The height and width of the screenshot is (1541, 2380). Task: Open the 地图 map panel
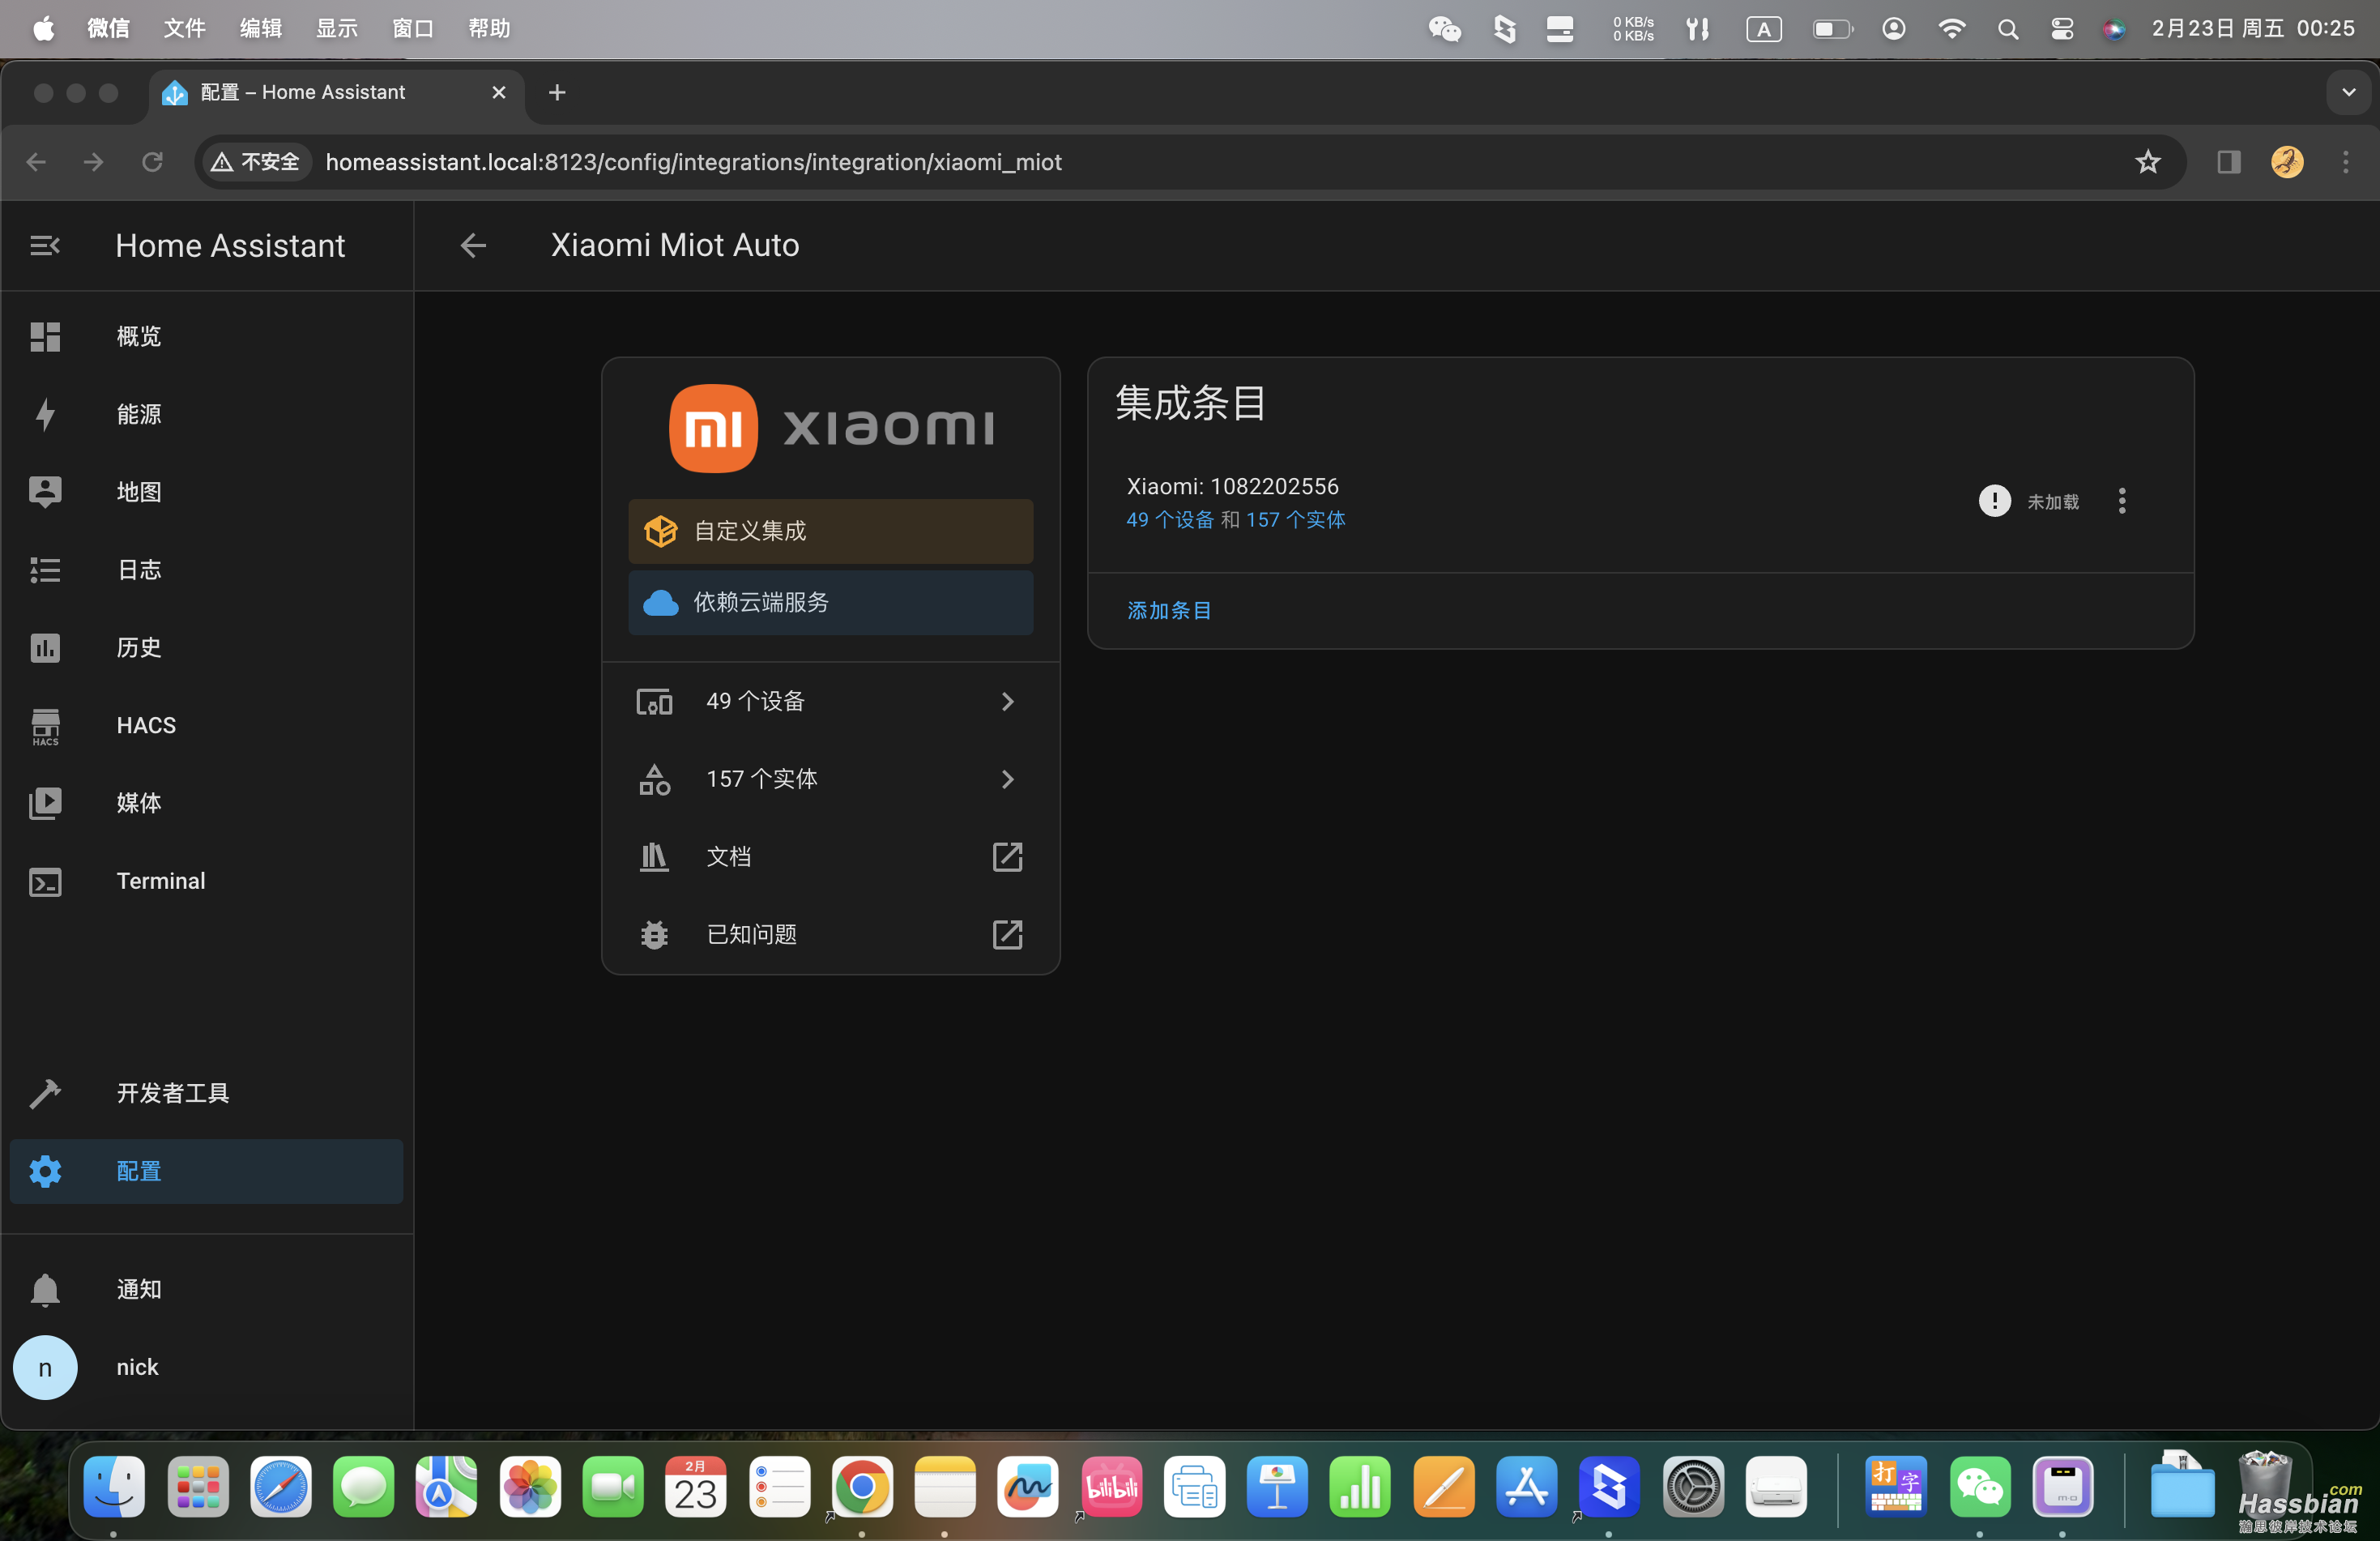pos(206,492)
